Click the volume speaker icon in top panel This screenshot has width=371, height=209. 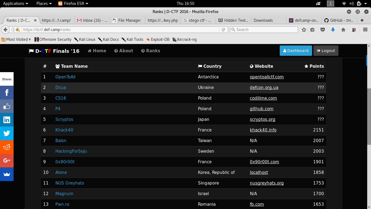pos(352,3)
